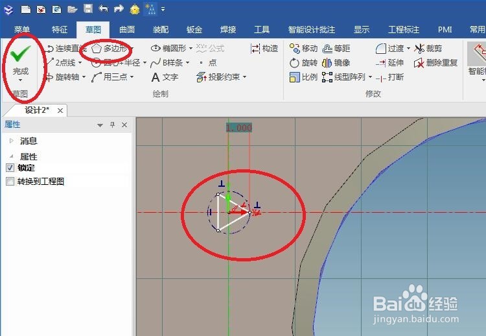Viewport: 486px width, 336px height.
Task: Select the 投影约束 projection constraint tool
Action: tap(218, 77)
